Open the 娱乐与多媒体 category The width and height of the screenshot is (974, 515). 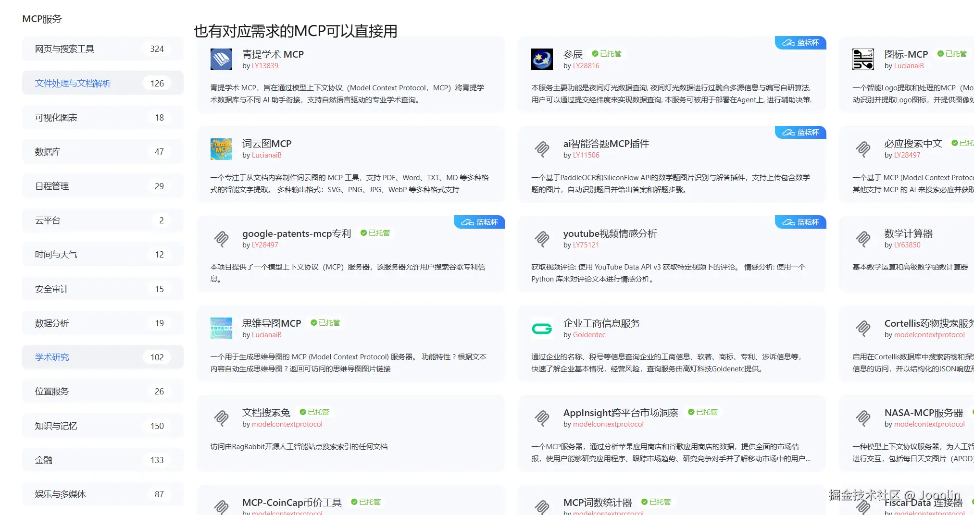pos(103,494)
